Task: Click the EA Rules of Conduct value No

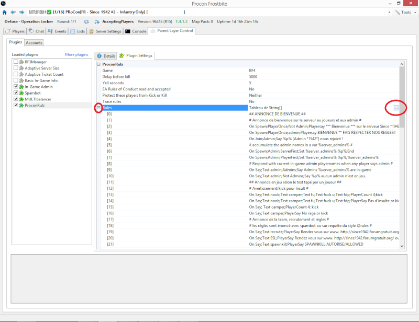Action: coord(252,89)
